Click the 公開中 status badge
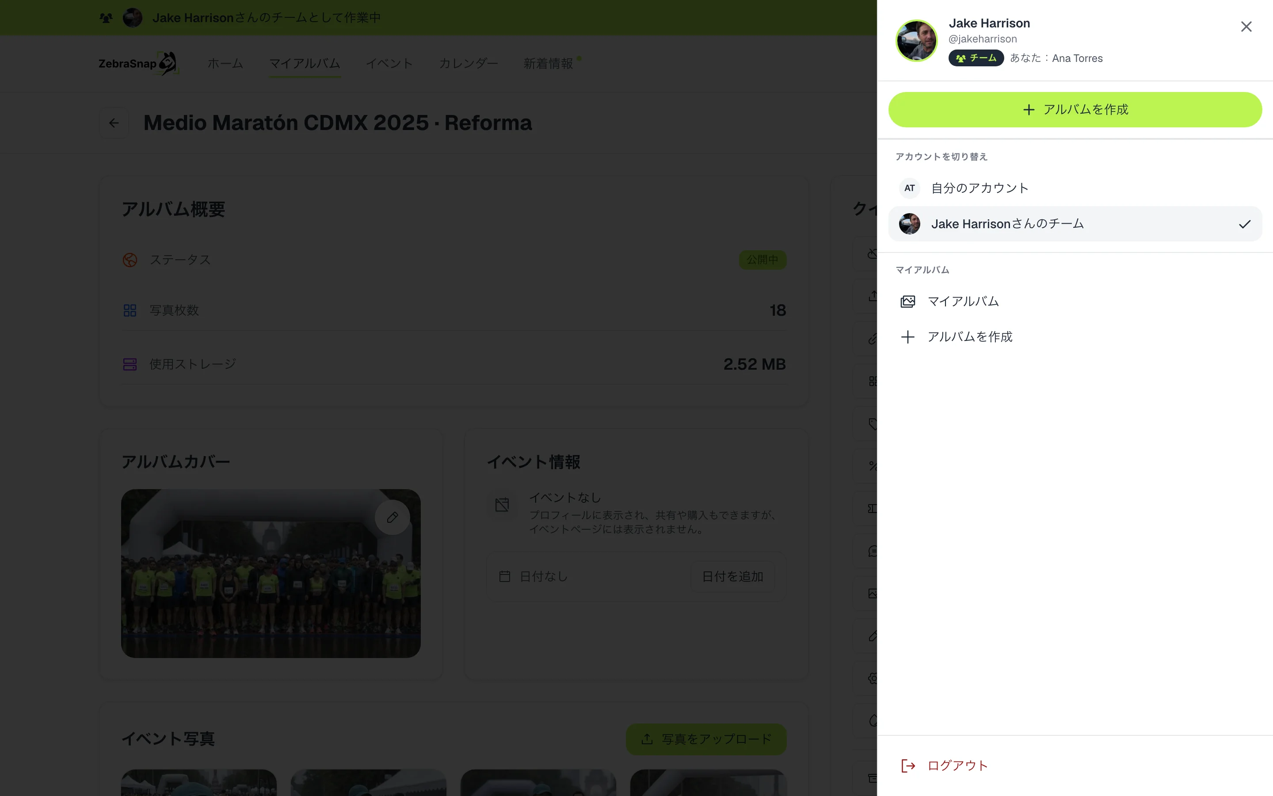The image size is (1273, 796). 763,260
